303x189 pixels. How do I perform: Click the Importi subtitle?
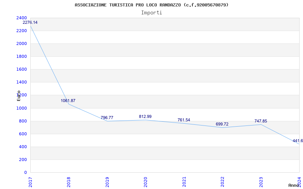point(151,13)
